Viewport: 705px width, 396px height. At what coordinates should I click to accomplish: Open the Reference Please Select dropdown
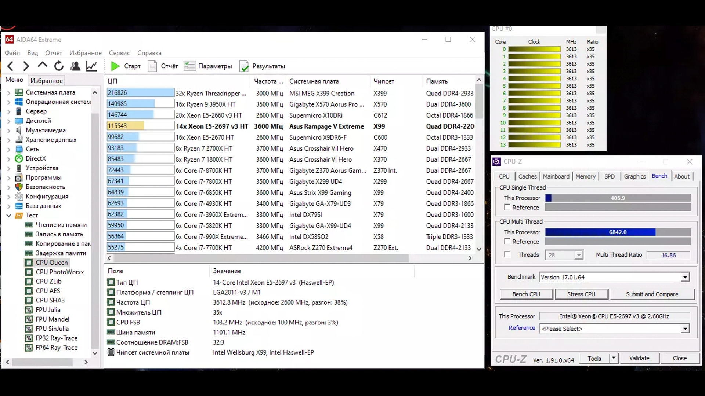click(685, 329)
